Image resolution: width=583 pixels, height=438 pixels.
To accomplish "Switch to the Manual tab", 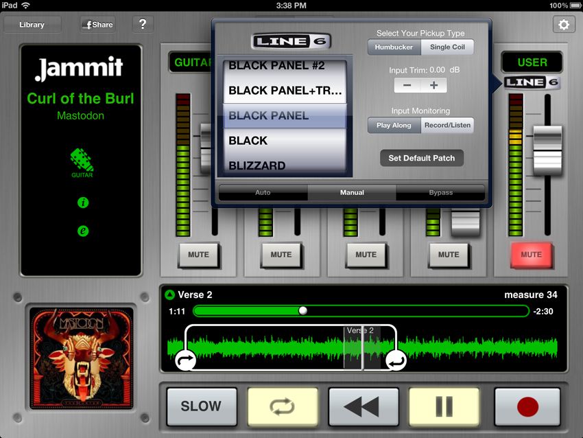I will tap(352, 192).
